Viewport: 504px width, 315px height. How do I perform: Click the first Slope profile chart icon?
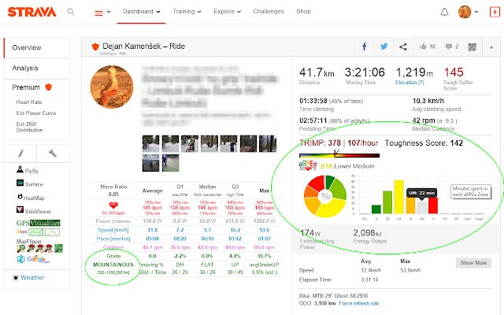35,232
